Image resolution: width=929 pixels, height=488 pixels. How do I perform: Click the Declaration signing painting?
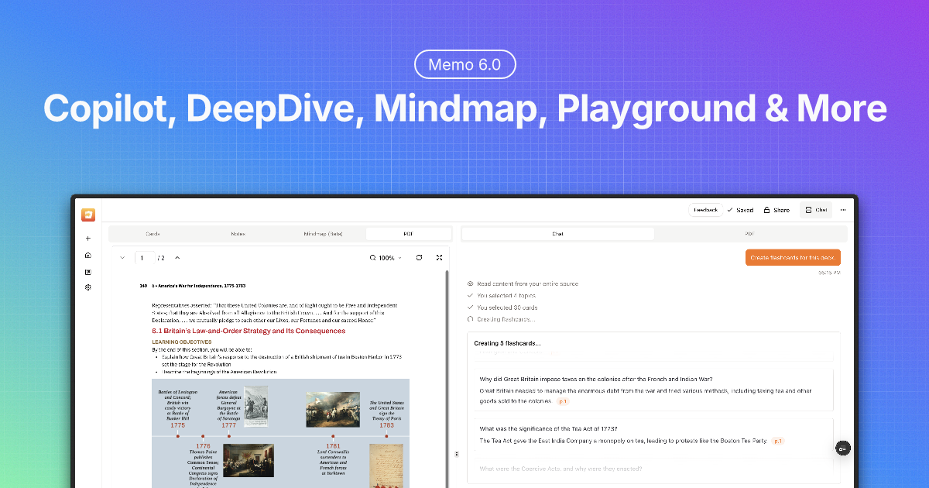(248, 460)
